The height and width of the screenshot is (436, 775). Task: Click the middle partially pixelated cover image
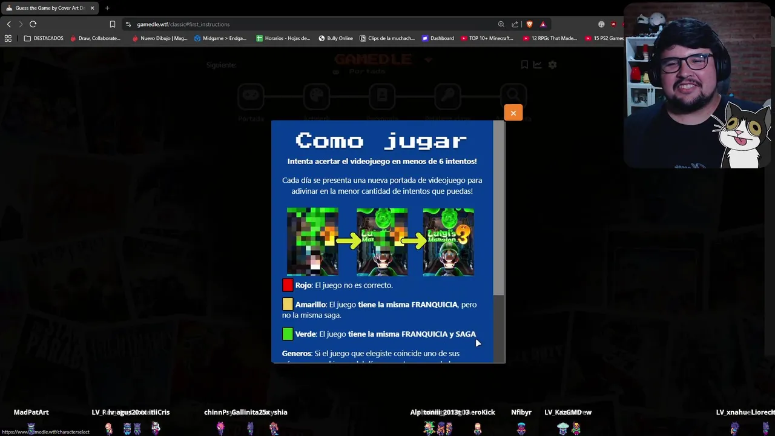pyautogui.click(x=381, y=242)
